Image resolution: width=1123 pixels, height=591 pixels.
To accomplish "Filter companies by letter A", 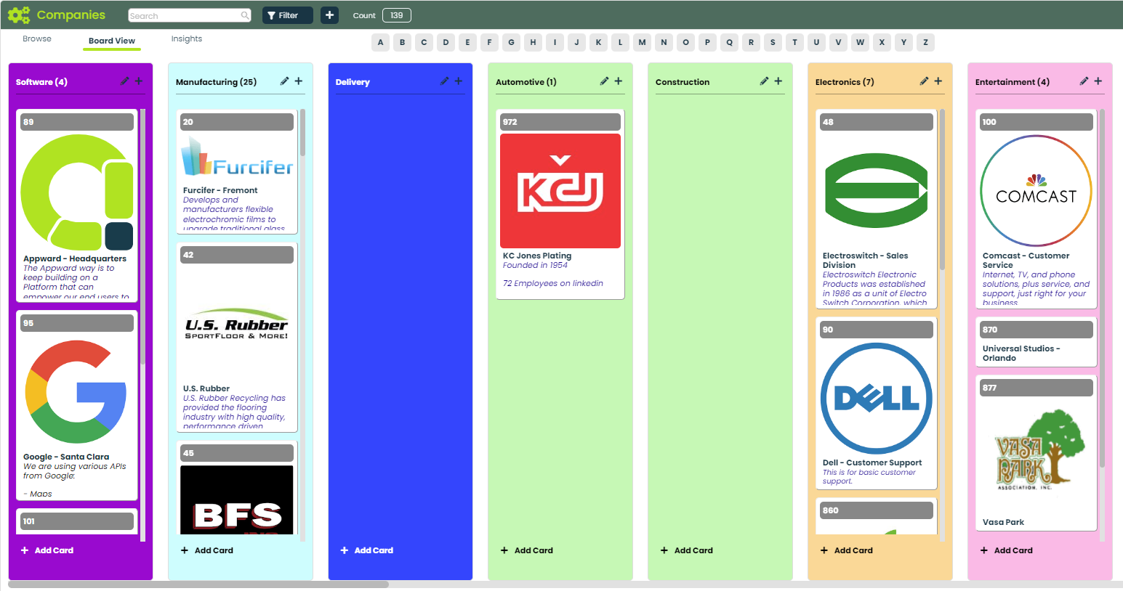I will [380, 42].
